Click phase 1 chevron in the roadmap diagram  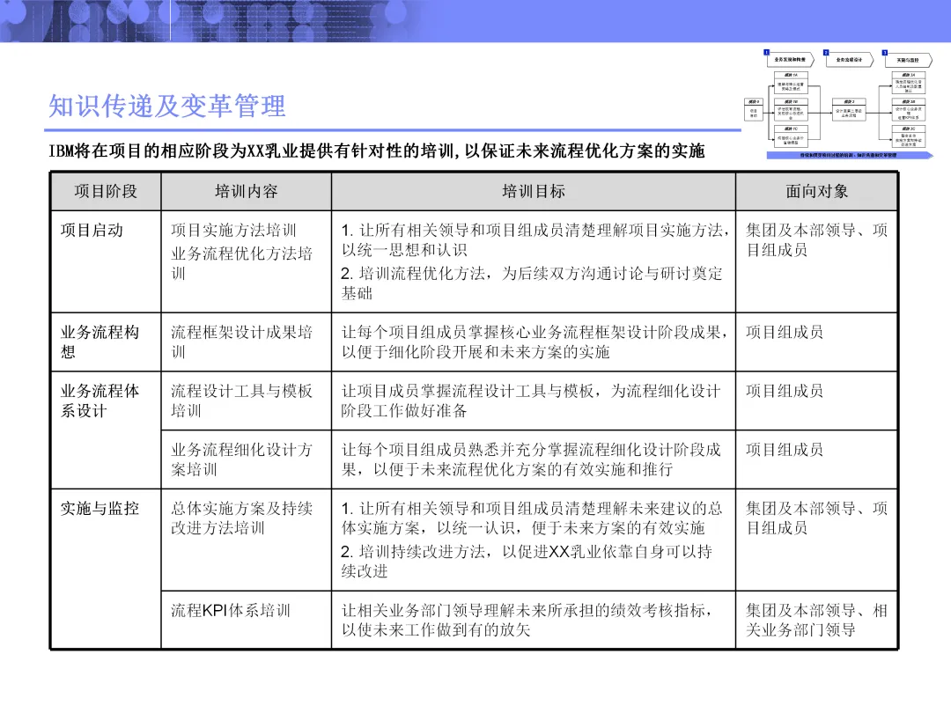pos(790,60)
